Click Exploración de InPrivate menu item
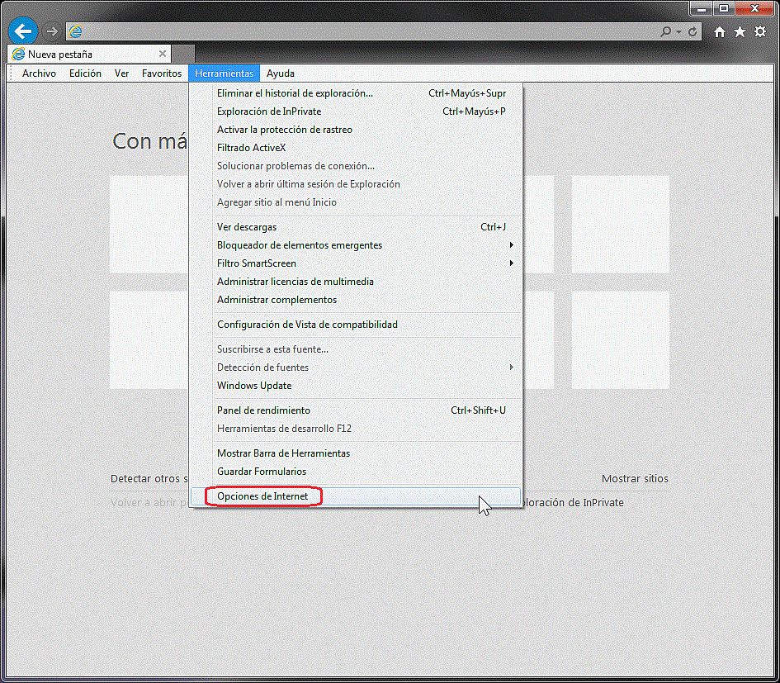780x683 pixels. [269, 111]
